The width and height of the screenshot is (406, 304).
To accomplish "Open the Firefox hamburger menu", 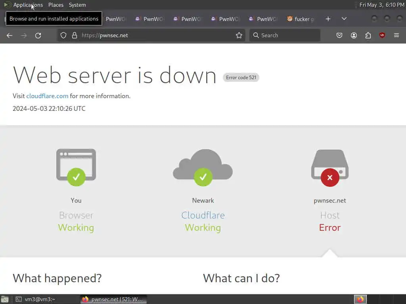I will click(x=396, y=35).
